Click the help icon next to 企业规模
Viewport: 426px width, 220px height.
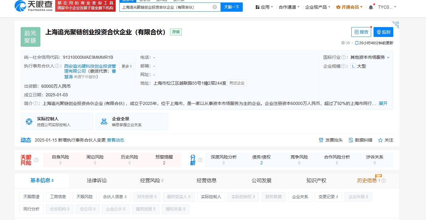(343, 66)
